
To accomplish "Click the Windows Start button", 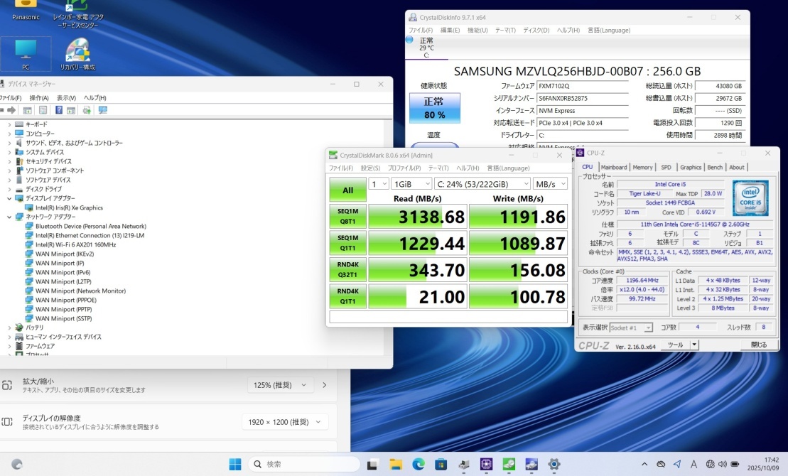I will click(x=234, y=465).
